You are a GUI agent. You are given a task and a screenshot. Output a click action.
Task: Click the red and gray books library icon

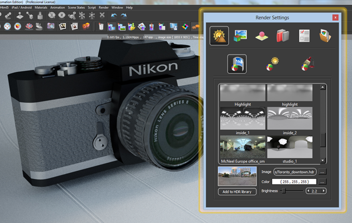(283, 36)
